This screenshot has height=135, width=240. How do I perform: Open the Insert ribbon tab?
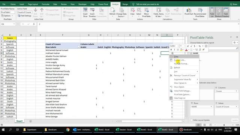point(22,4)
